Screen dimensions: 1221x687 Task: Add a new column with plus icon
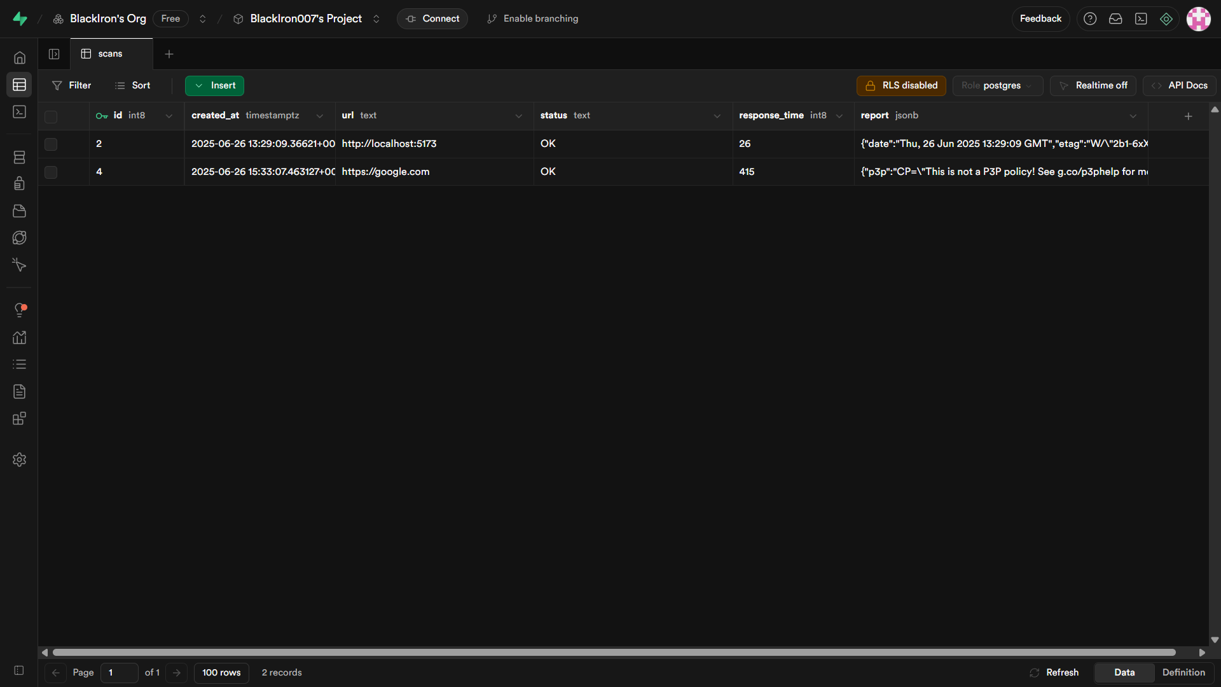pyautogui.click(x=1188, y=116)
